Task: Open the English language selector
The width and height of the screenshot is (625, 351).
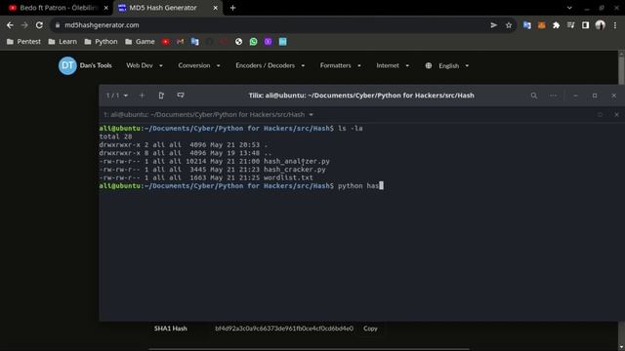Action: 447,65
